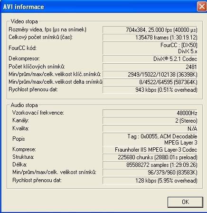Click the Popis MPEG Layer 3 field
Image resolution: width=207 pixels, height=213 pixels.
click(x=150, y=139)
